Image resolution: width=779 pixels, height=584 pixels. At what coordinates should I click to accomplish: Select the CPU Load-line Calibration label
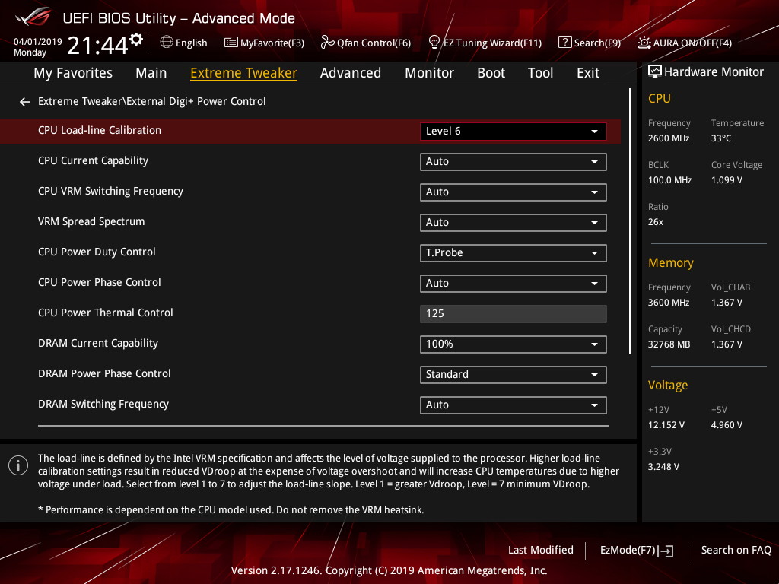click(100, 130)
